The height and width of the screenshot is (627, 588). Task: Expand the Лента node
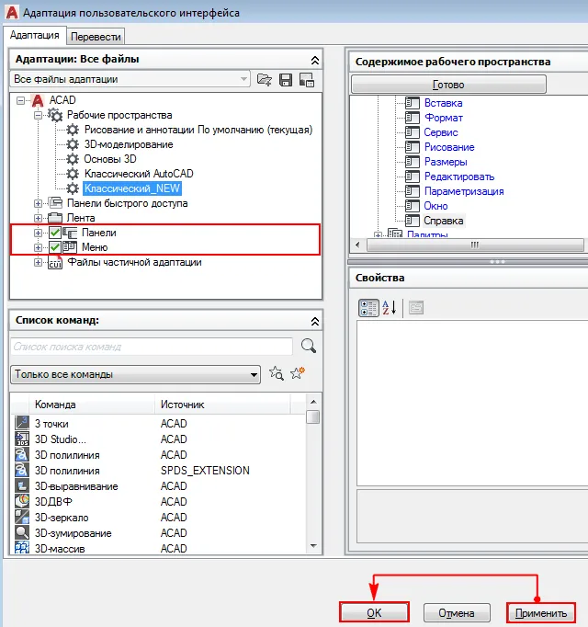point(38,218)
